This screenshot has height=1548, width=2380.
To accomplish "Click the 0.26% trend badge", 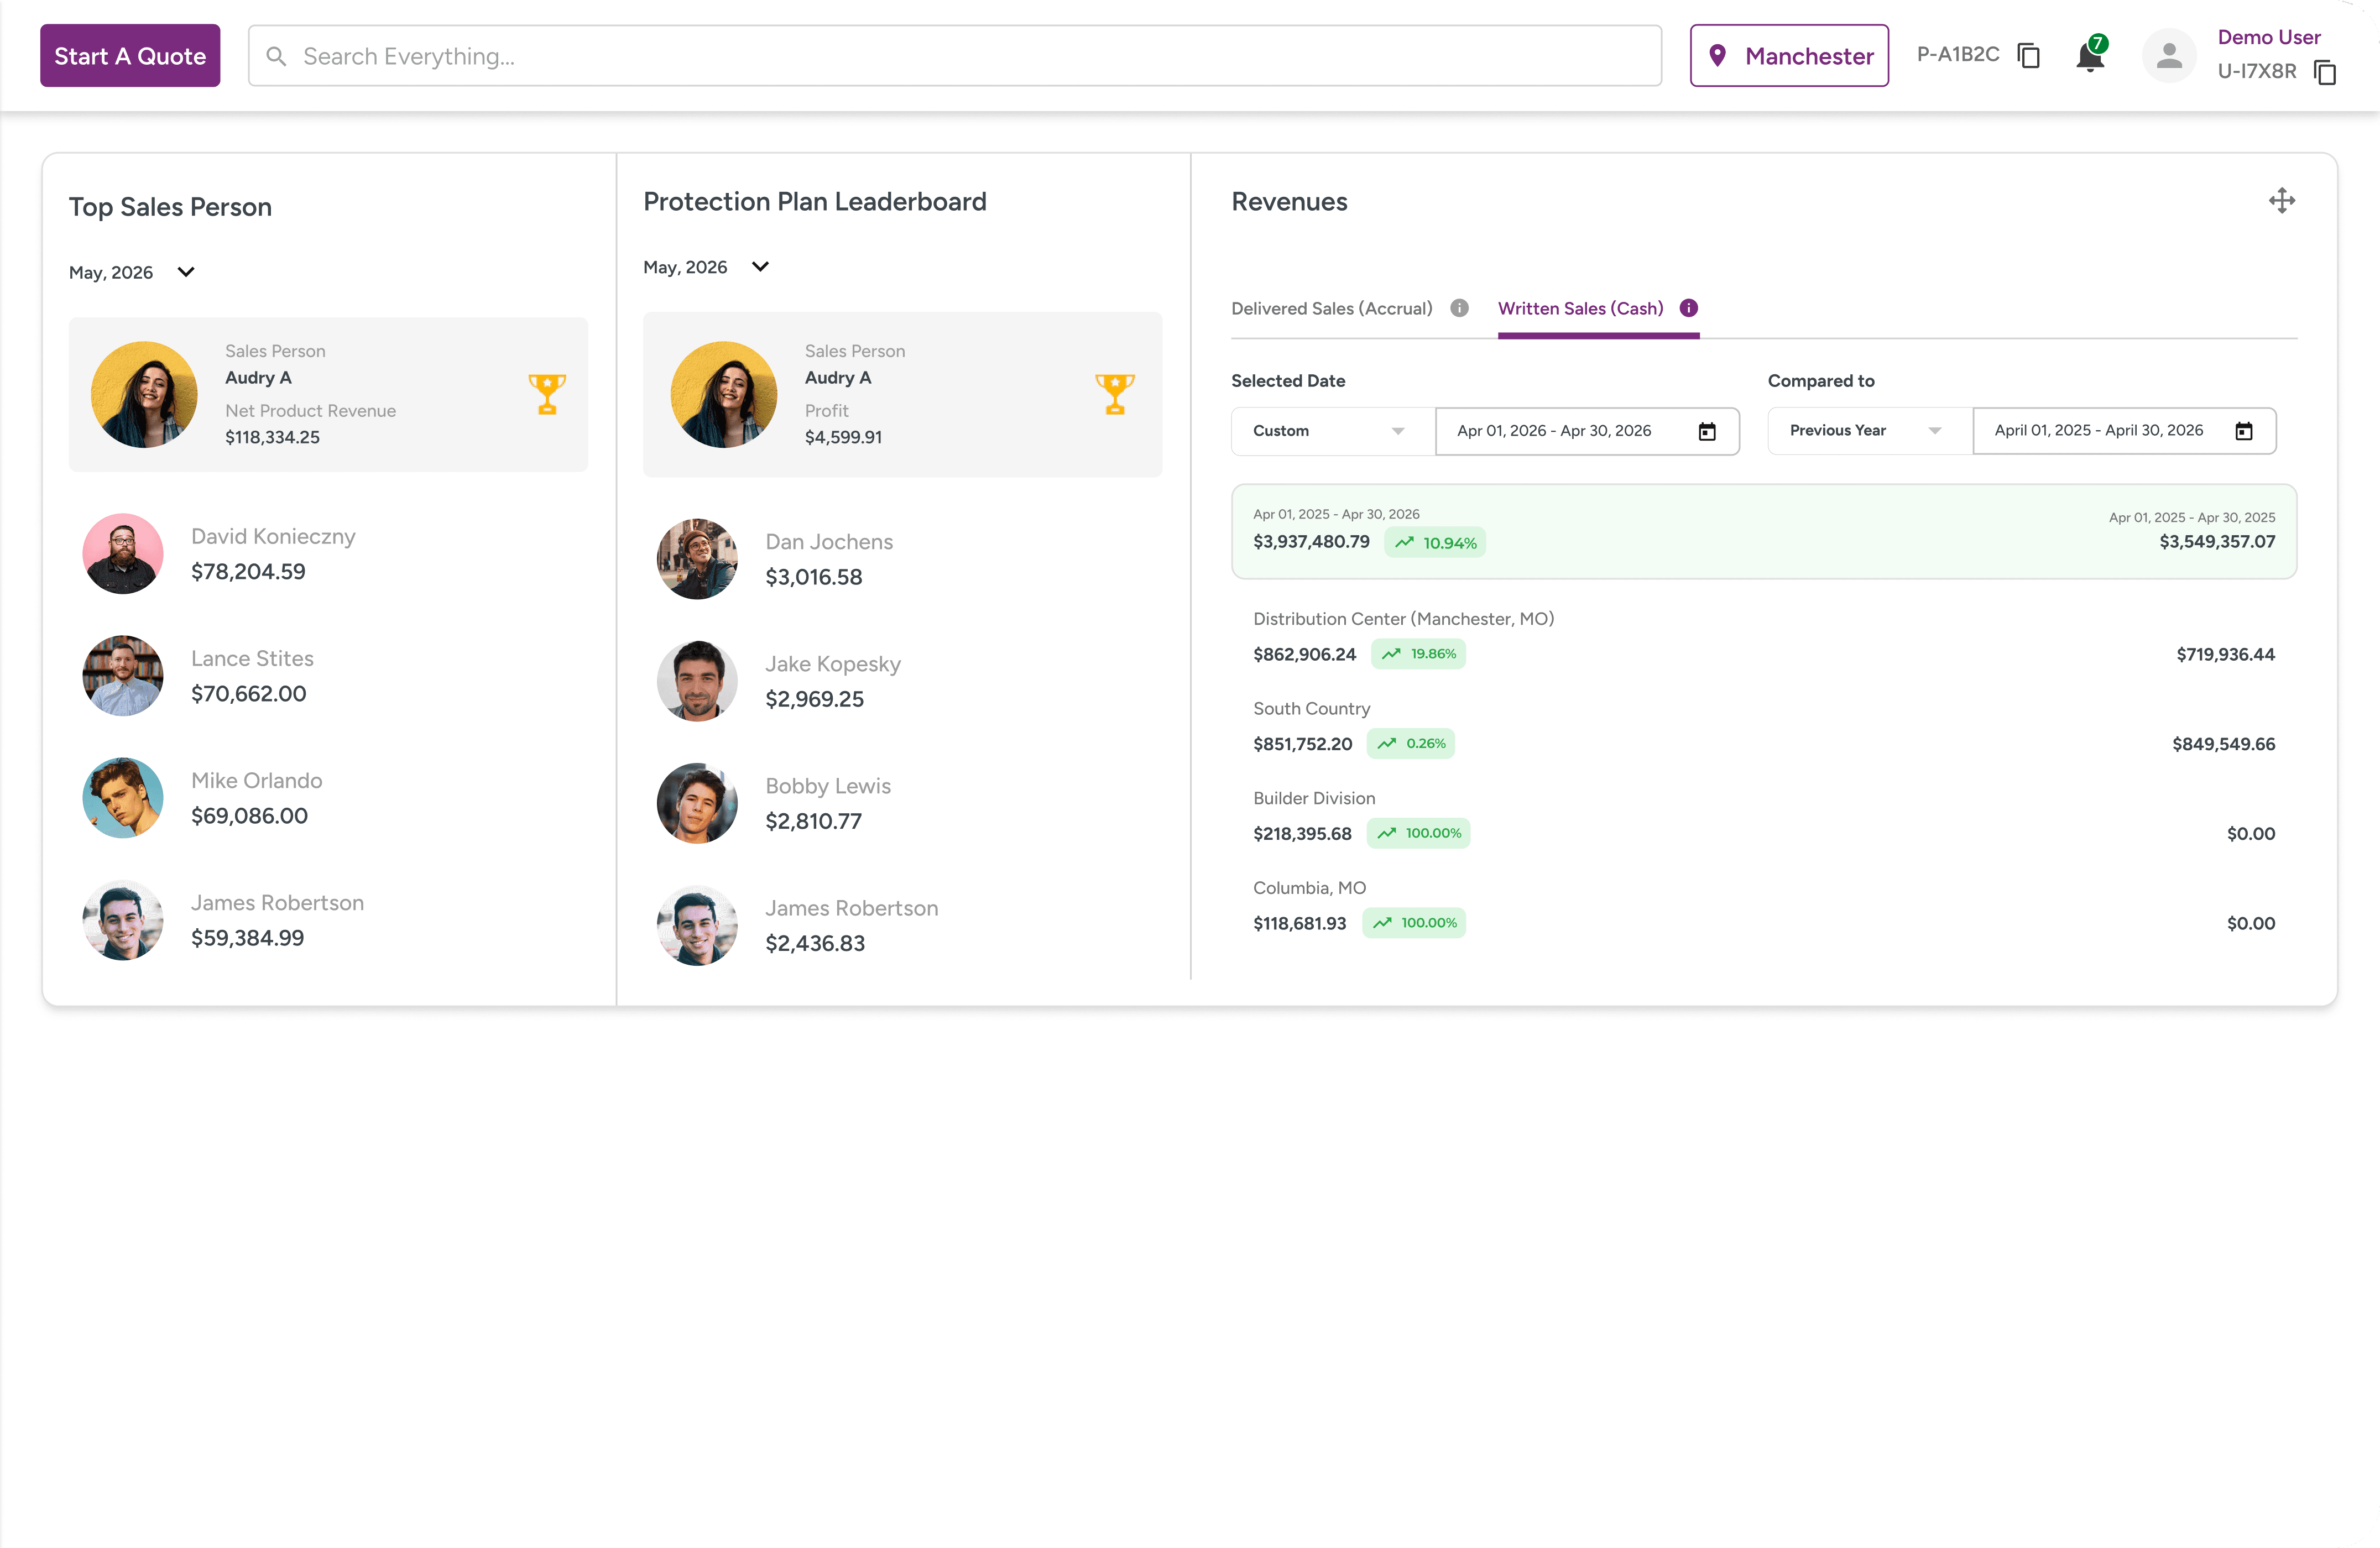I will (x=1410, y=743).
